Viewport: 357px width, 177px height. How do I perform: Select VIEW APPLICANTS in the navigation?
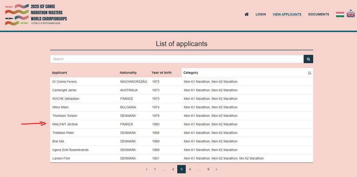click(287, 14)
